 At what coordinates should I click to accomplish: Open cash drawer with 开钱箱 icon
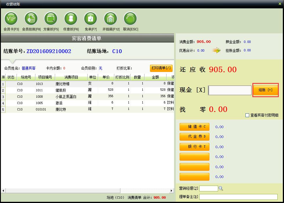click(x=111, y=19)
